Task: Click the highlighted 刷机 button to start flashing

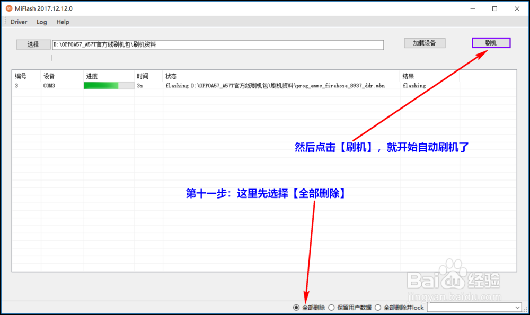Action: pyautogui.click(x=491, y=42)
